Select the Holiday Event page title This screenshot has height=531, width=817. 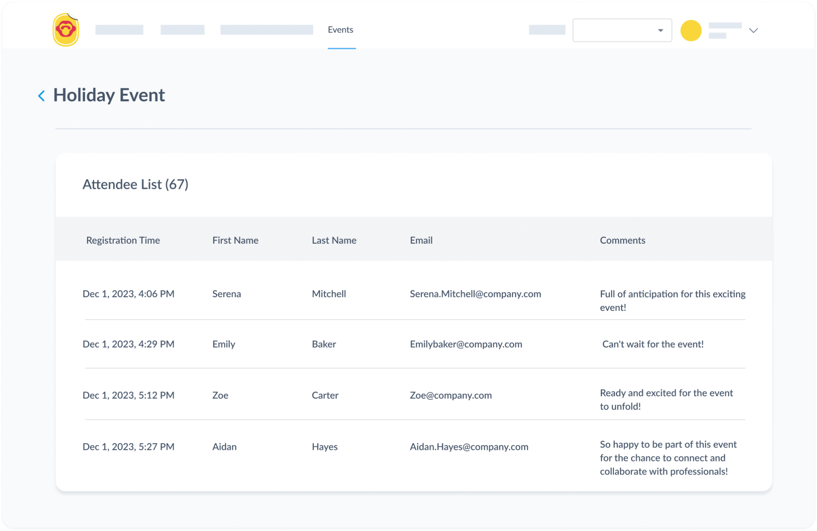(x=109, y=95)
